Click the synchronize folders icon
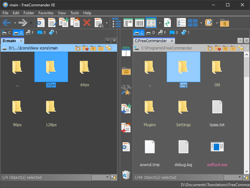Screen dimensions: 250x188 [167, 23]
